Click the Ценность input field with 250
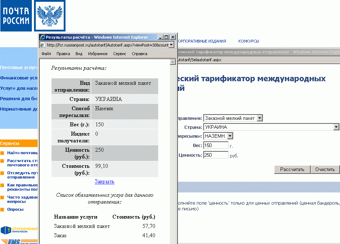 pos(216,155)
